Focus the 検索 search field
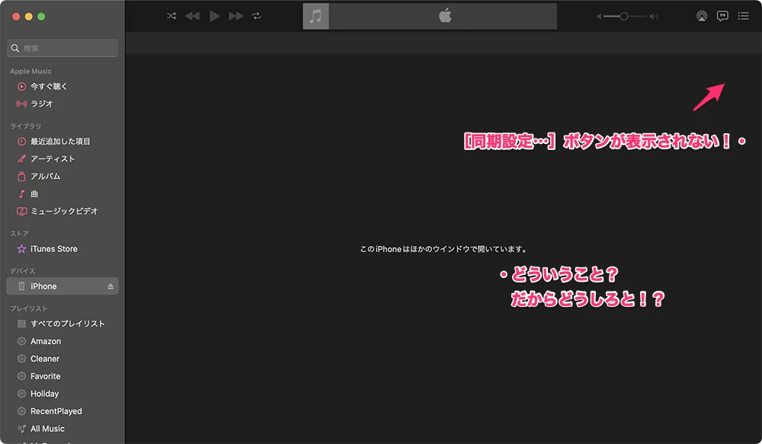This screenshot has height=444, width=762. click(62, 48)
